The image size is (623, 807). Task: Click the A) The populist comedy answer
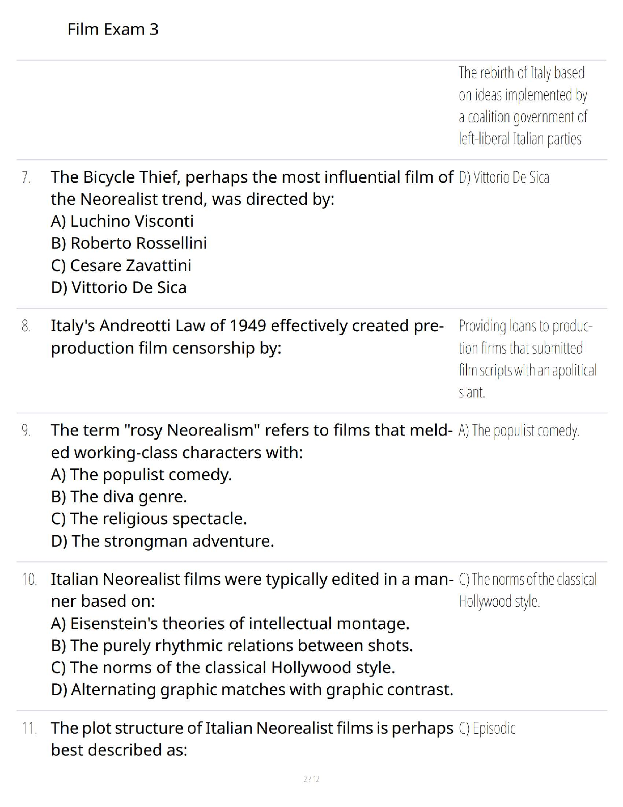(x=519, y=431)
